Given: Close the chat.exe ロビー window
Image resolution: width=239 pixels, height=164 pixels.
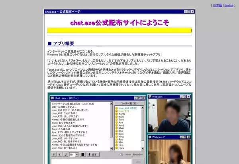Looking at the screenshot, I should 143,98.
